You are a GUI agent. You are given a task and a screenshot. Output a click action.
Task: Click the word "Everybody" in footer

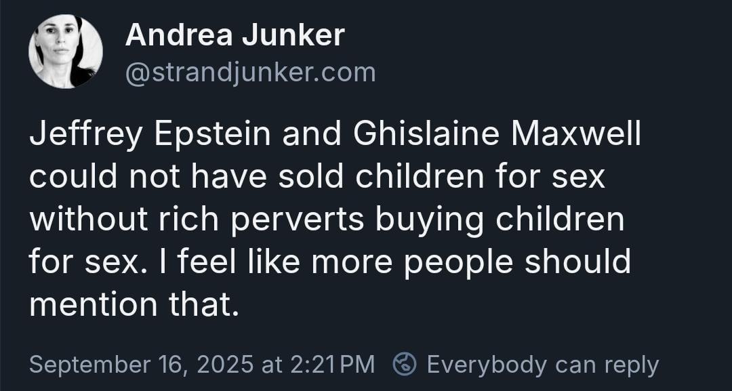coord(486,365)
